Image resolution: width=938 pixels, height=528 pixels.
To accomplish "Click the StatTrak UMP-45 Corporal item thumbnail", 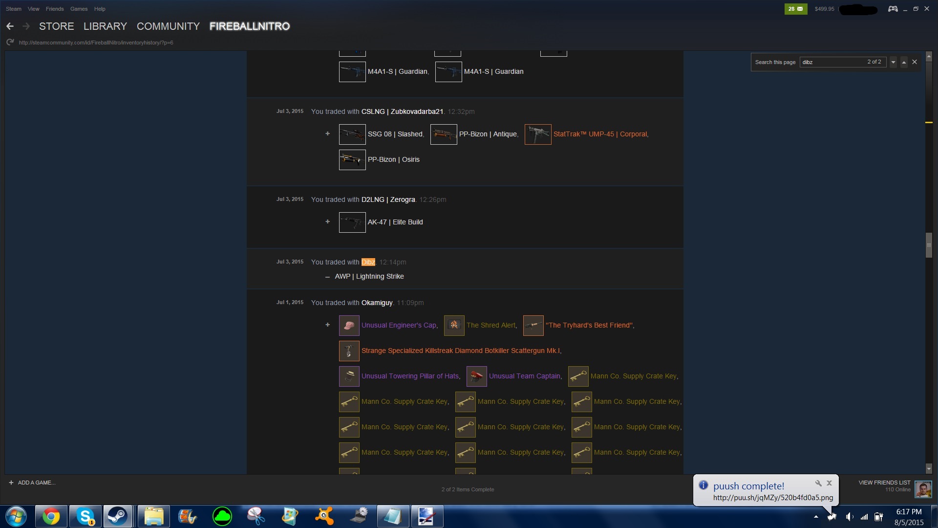I will [537, 134].
